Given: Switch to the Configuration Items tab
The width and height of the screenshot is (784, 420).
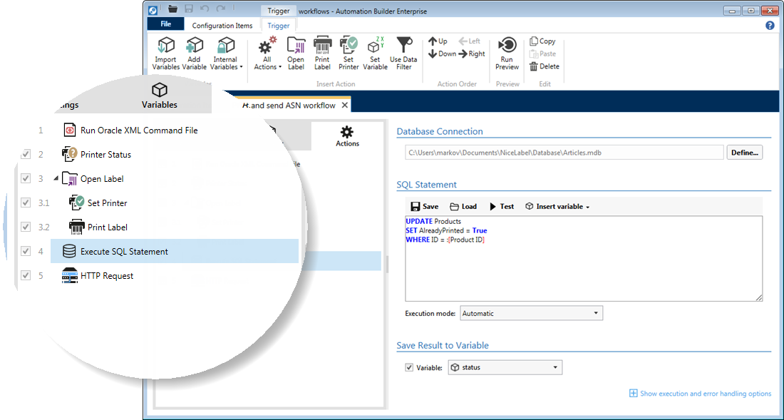Looking at the screenshot, I should point(223,25).
